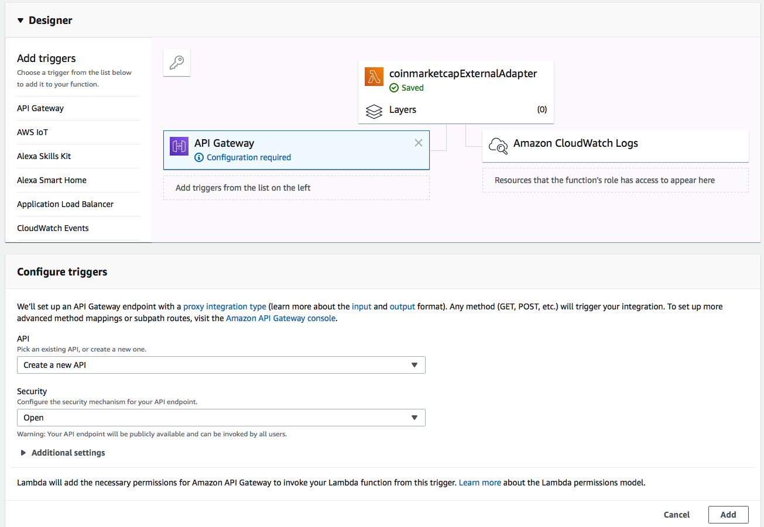This screenshot has width=764, height=527.
Task: Expand Additional settings
Action: click(x=24, y=453)
